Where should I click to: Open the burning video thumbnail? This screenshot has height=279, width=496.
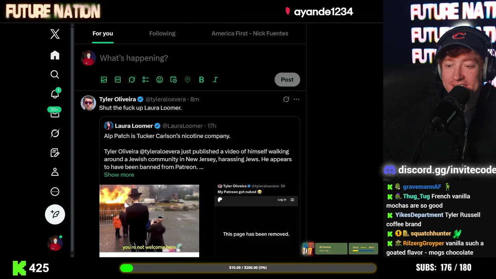coord(149,220)
